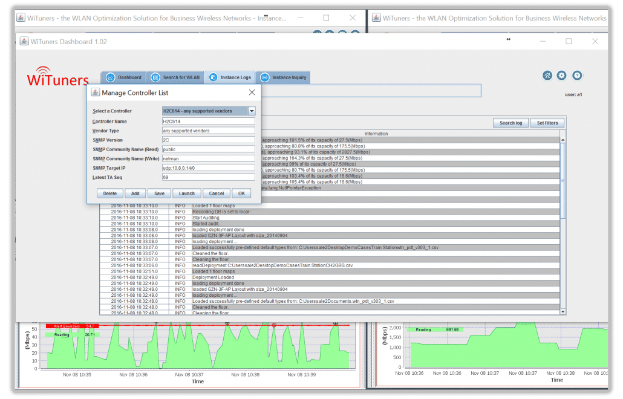The height and width of the screenshot is (399, 623).
Task: Open the help question mark icon
Action: pos(577,76)
